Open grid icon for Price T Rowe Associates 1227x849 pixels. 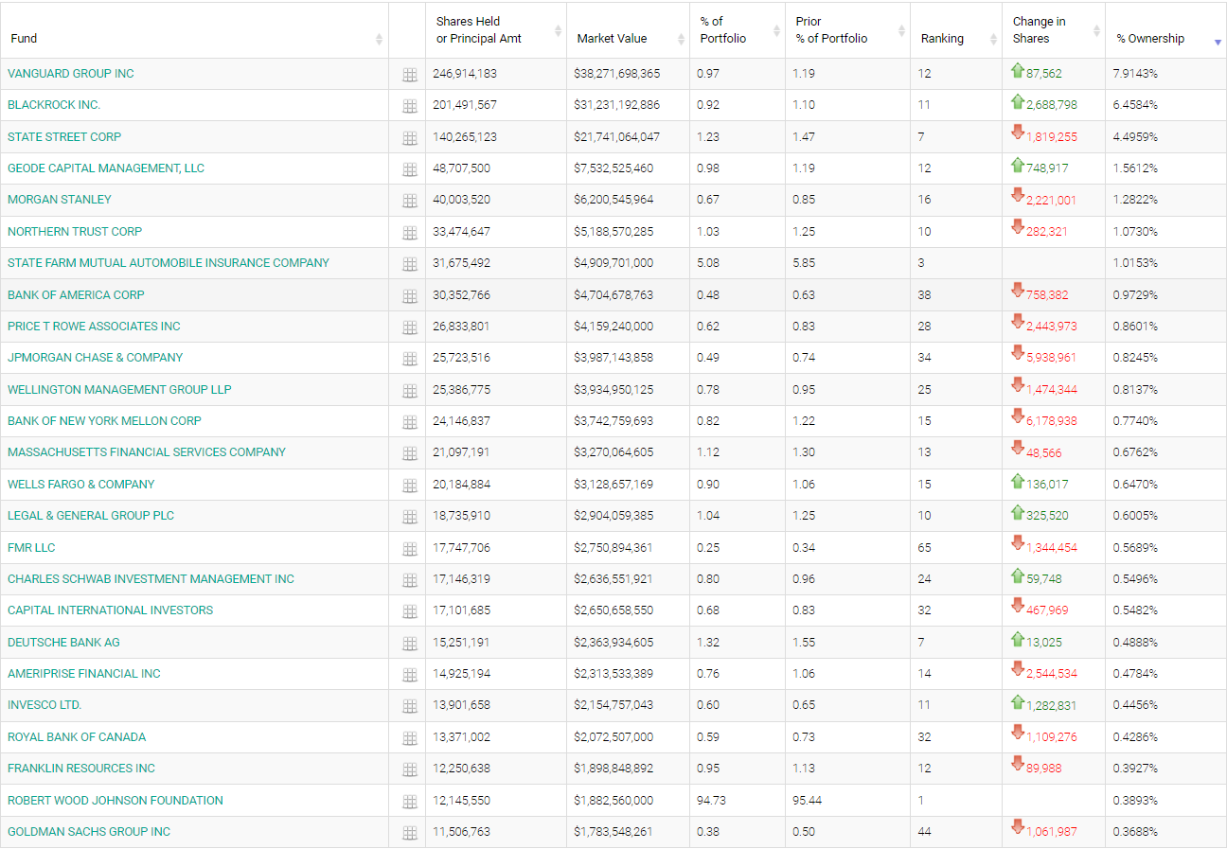click(x=410, y=327)
